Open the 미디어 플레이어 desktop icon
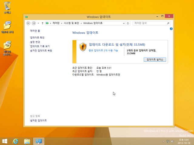The width and height of the screenshot is (194, 145). pos(7,48)
